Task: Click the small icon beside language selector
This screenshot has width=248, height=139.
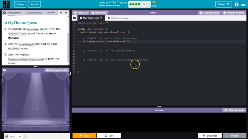Action: coord(25,136)
